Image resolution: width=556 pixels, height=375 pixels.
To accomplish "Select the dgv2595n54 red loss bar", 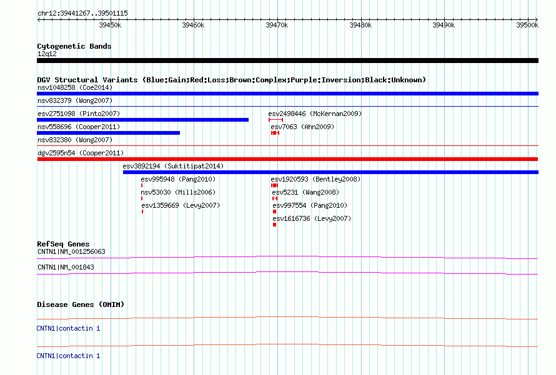I will point(287,159).
